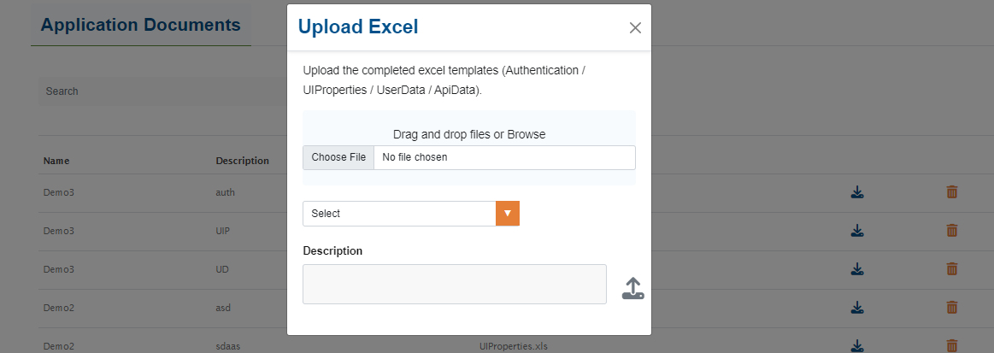Close the Upload Excel dialog

click(635, 27)
